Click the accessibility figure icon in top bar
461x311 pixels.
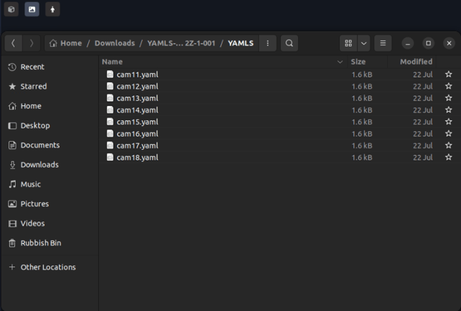coord(52,9)
